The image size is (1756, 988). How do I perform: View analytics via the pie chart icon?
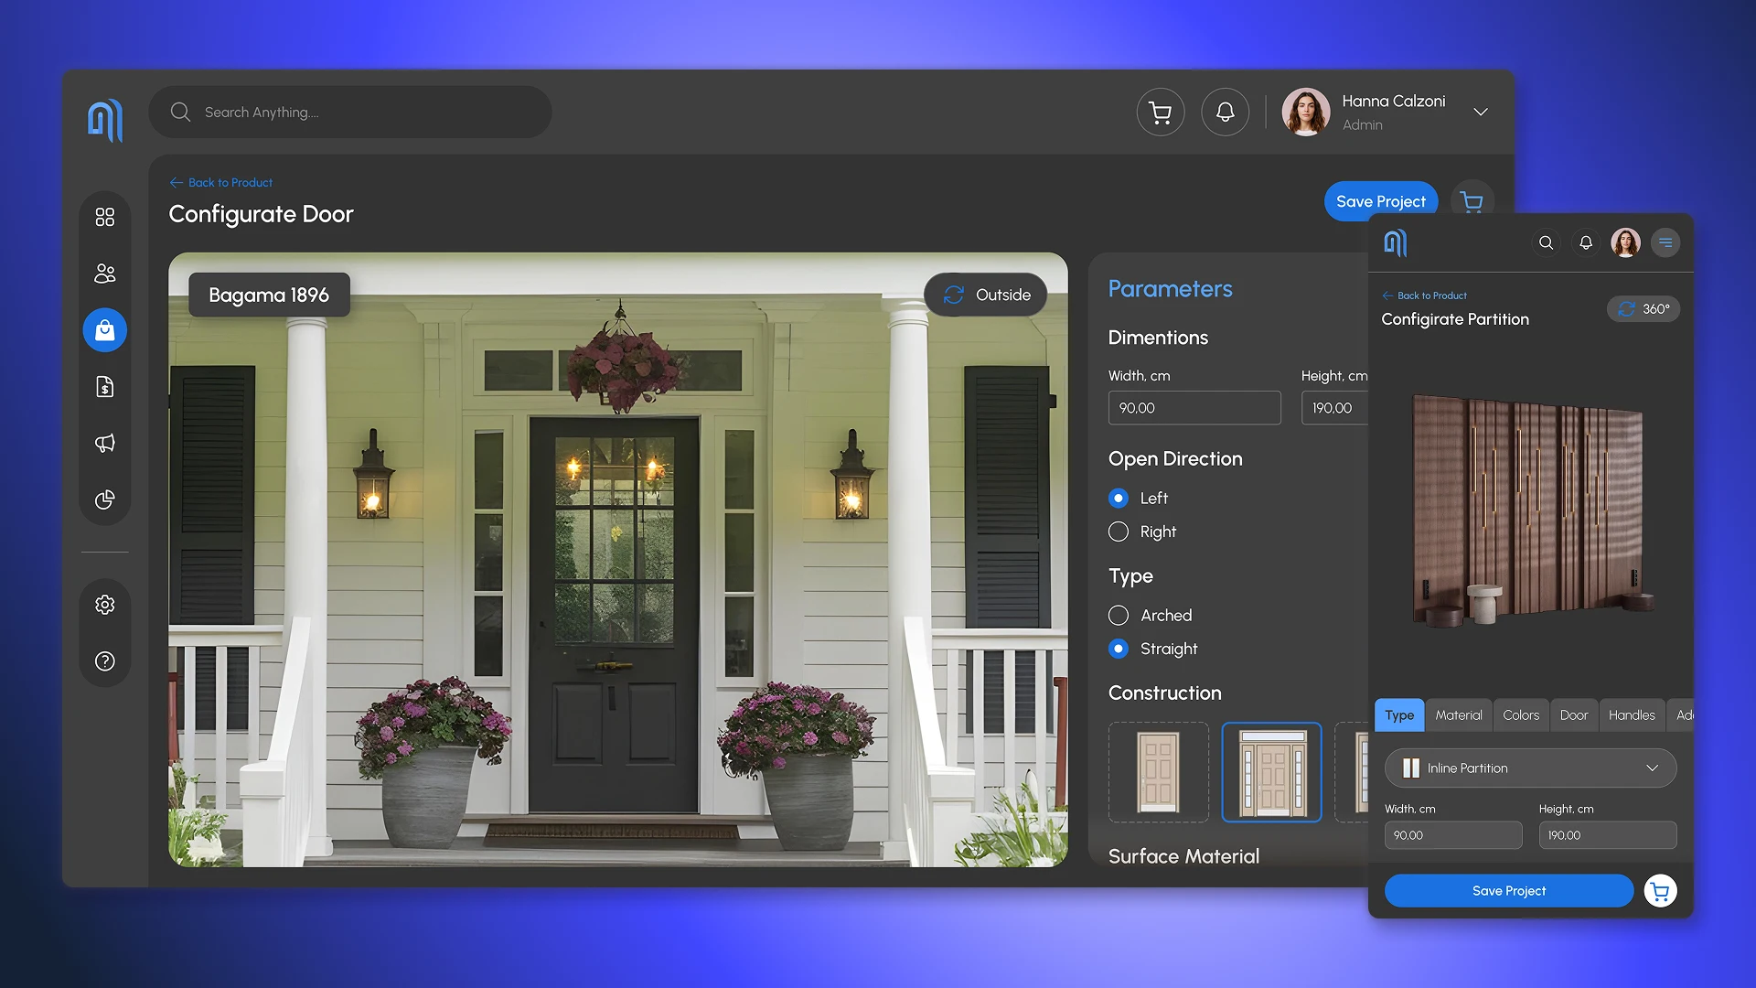pyautogui.click(x=105, y=500)
